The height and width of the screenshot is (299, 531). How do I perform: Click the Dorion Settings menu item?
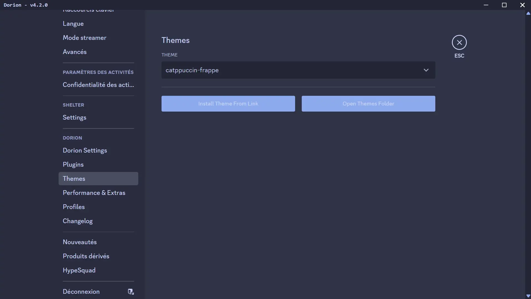[85, 150]
